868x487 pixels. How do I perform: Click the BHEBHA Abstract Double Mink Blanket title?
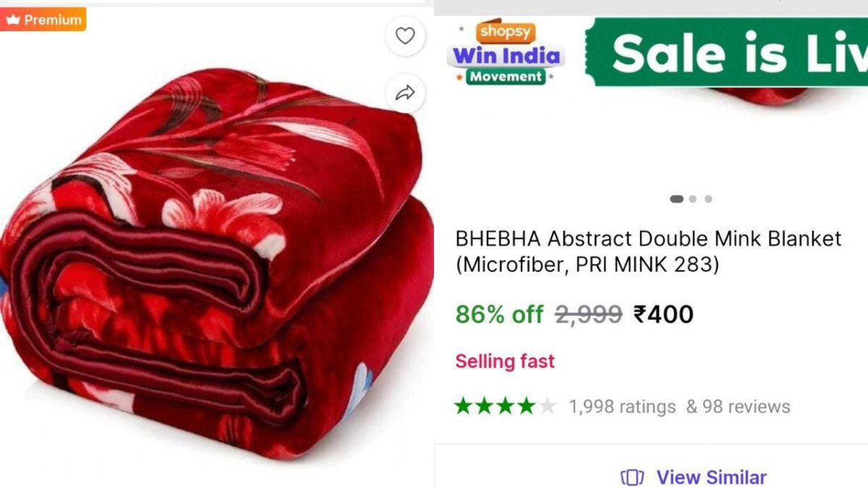point(648,251)
